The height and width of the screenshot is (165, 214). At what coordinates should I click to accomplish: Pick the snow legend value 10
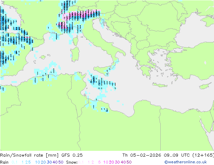106,162
